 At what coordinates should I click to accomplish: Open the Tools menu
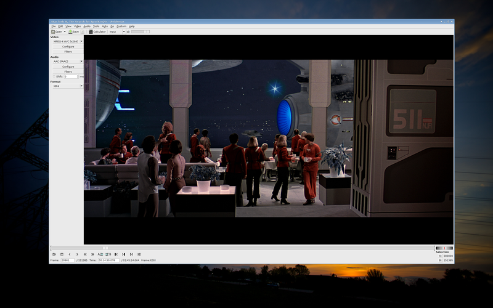(96, 26)
